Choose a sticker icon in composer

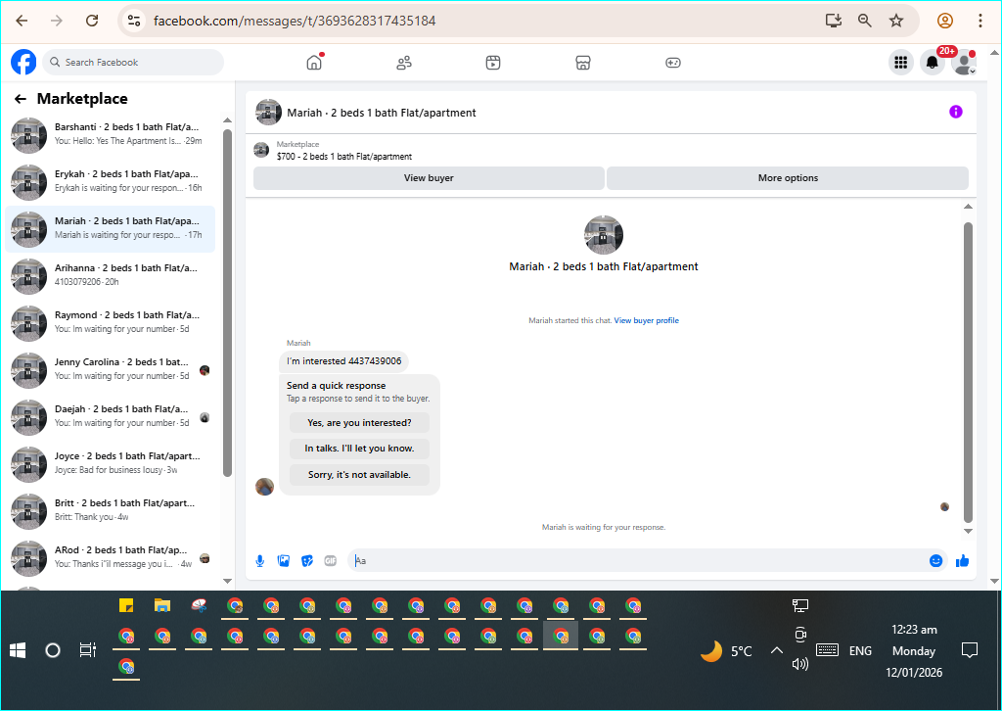[306, 561]
